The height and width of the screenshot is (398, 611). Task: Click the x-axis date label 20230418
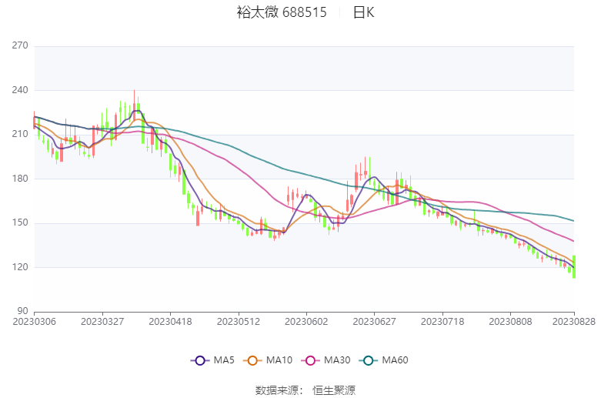click(170, 322)
